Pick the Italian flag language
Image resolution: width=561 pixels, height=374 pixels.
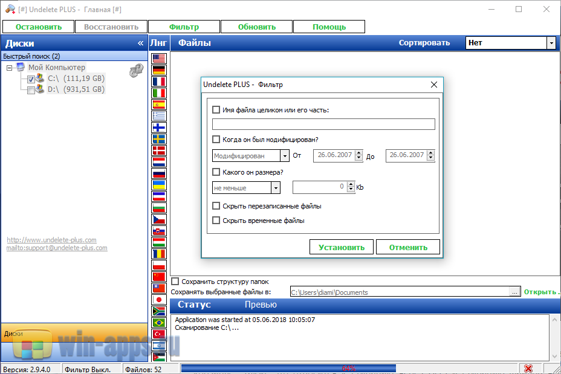159,92
